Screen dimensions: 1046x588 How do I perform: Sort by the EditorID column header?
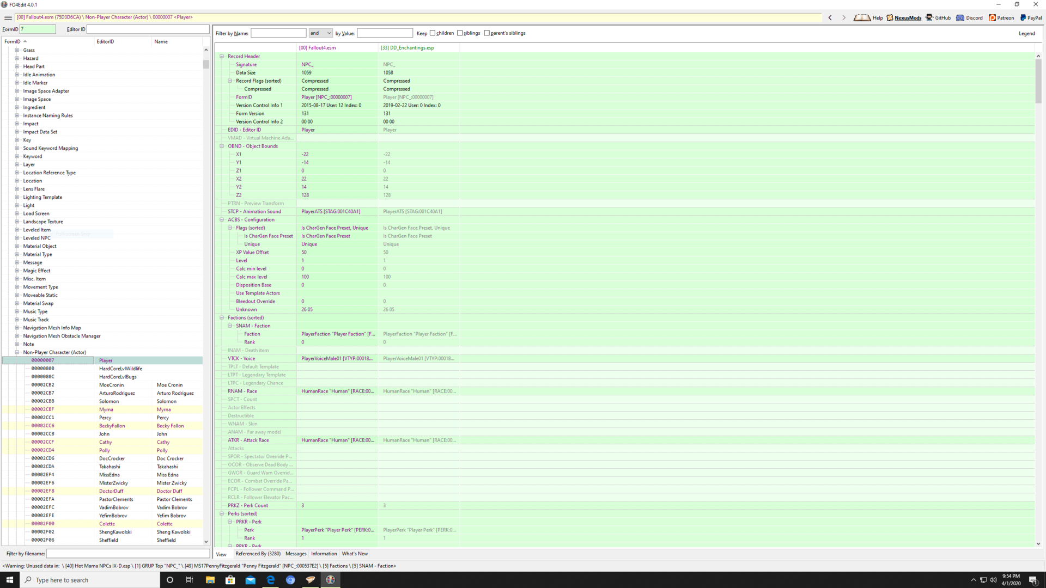(123, 41)
